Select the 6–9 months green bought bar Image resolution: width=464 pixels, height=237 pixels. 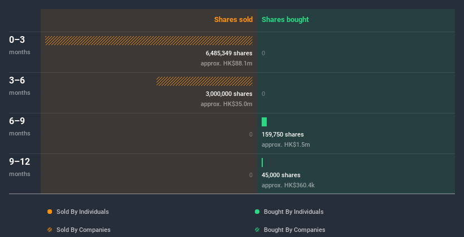(x=264, y=122)
